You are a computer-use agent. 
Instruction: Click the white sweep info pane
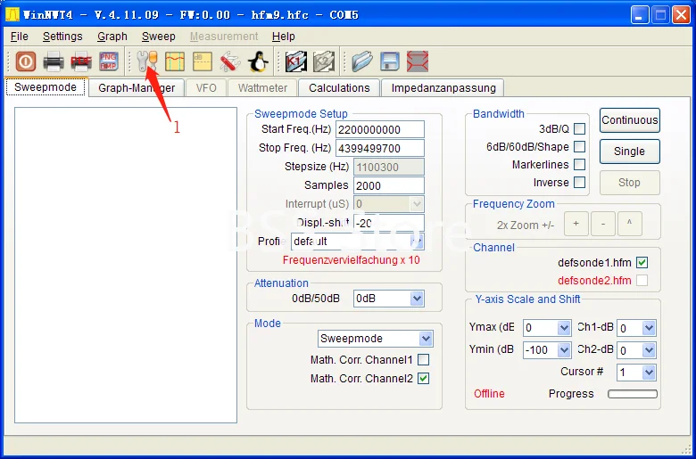point(126,266)
